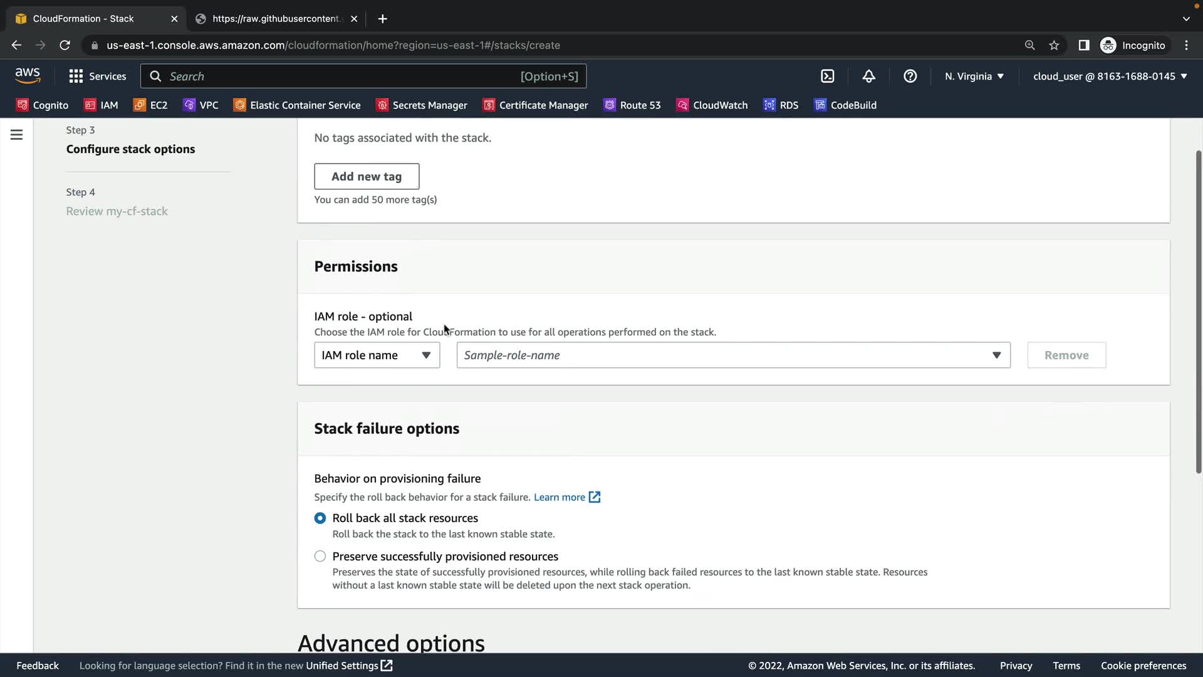Switch to the raw.githubusercontent browser tab
Screen dimensions: 1203x677
point(276,19)
